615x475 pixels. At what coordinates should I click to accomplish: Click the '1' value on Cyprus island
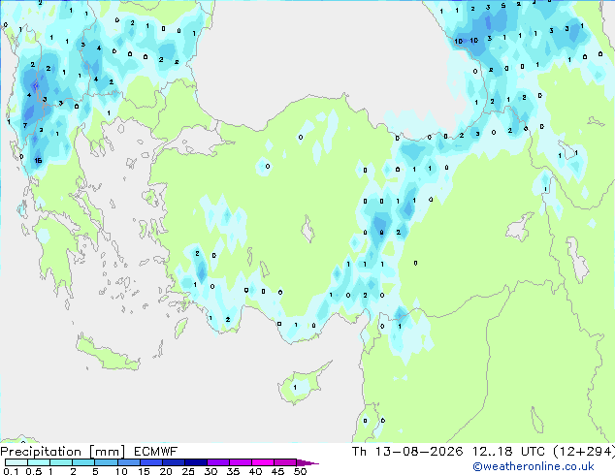point(295,388)
